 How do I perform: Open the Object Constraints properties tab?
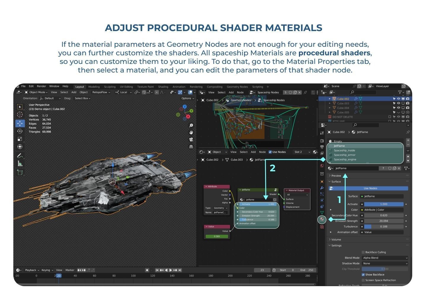322,207
